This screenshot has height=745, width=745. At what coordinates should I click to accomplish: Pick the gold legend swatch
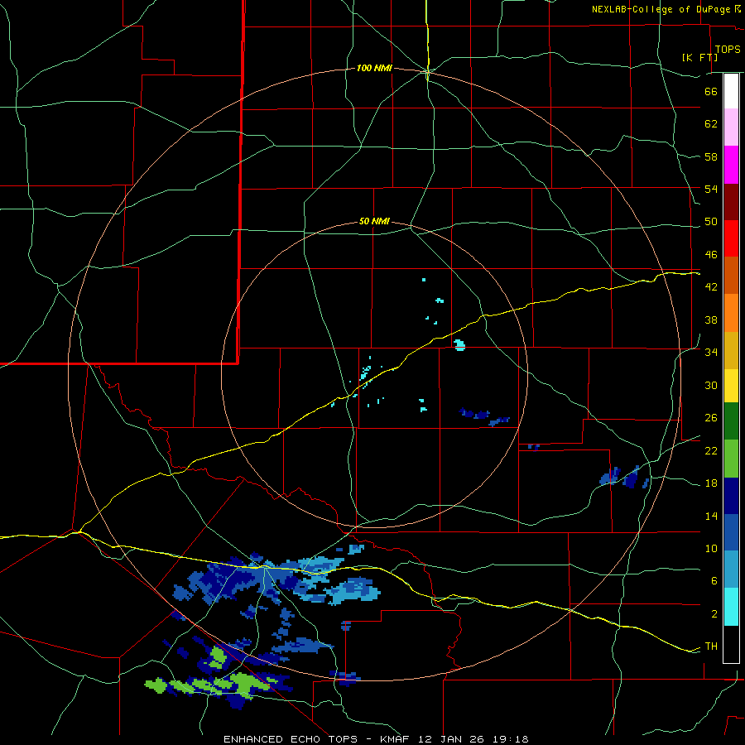pos(731,351)
